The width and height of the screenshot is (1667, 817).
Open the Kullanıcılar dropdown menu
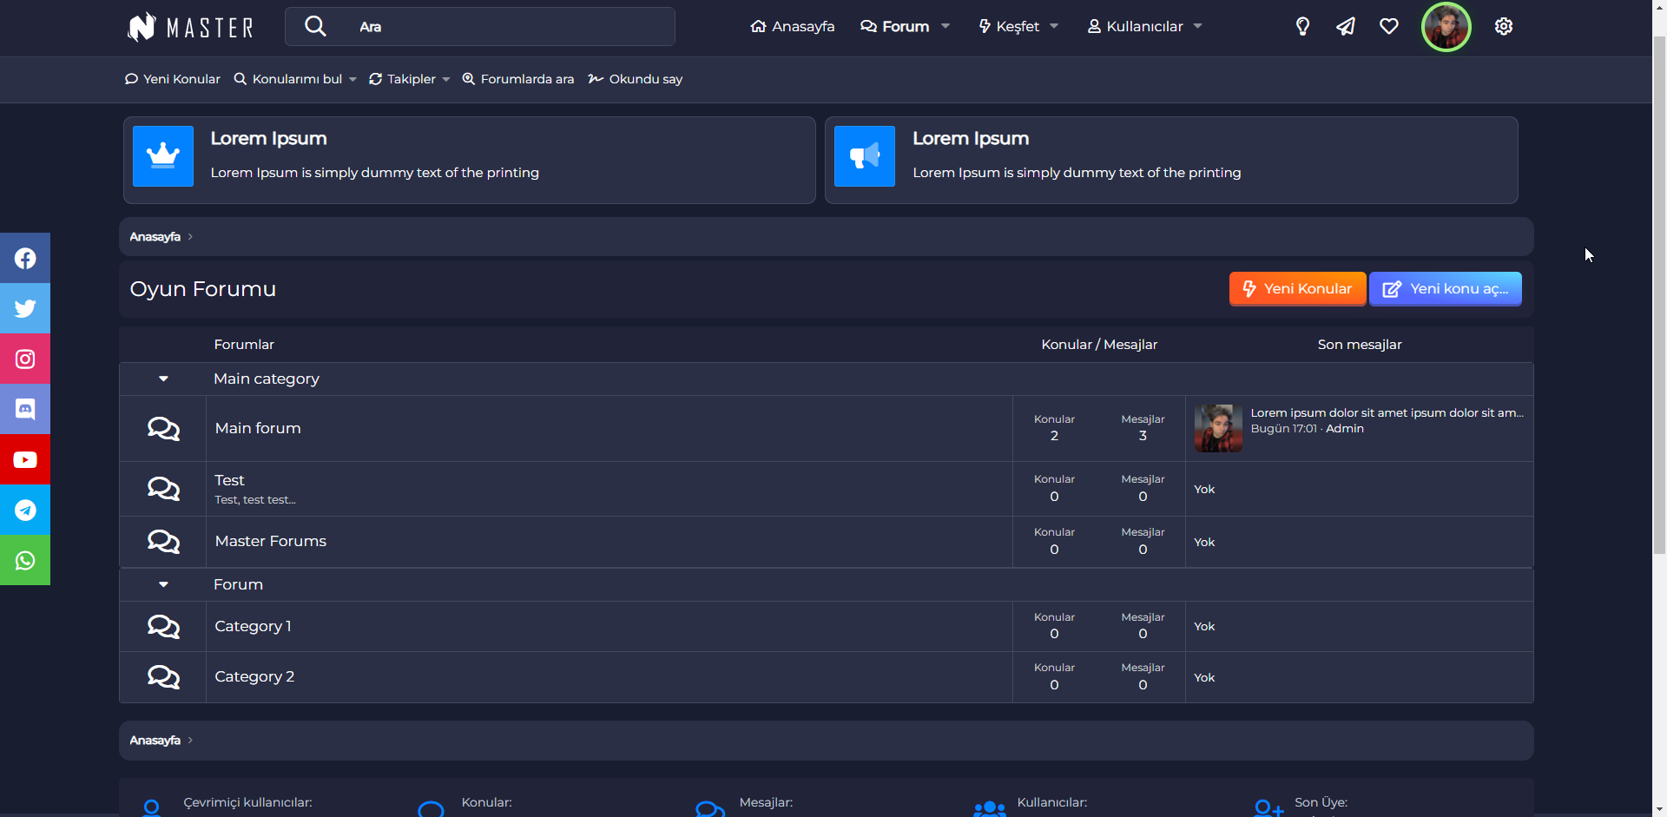click(x=1144, y=27)
